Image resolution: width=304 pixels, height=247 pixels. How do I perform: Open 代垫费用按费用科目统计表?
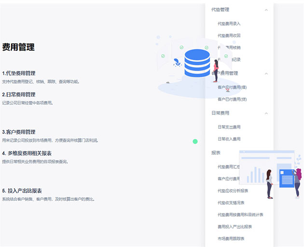240,214
